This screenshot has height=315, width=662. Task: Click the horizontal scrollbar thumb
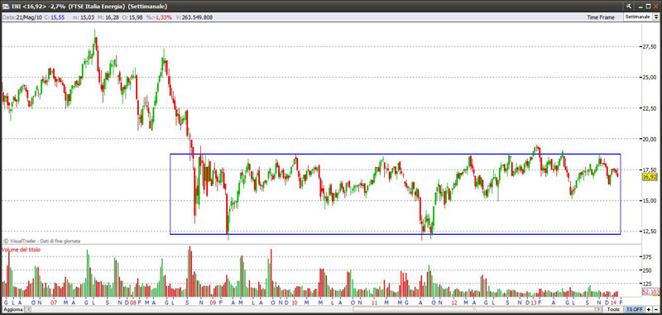[473, 309]
